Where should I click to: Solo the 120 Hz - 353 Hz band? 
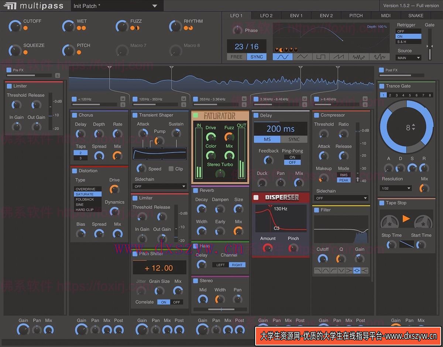(x=183, y=105)
